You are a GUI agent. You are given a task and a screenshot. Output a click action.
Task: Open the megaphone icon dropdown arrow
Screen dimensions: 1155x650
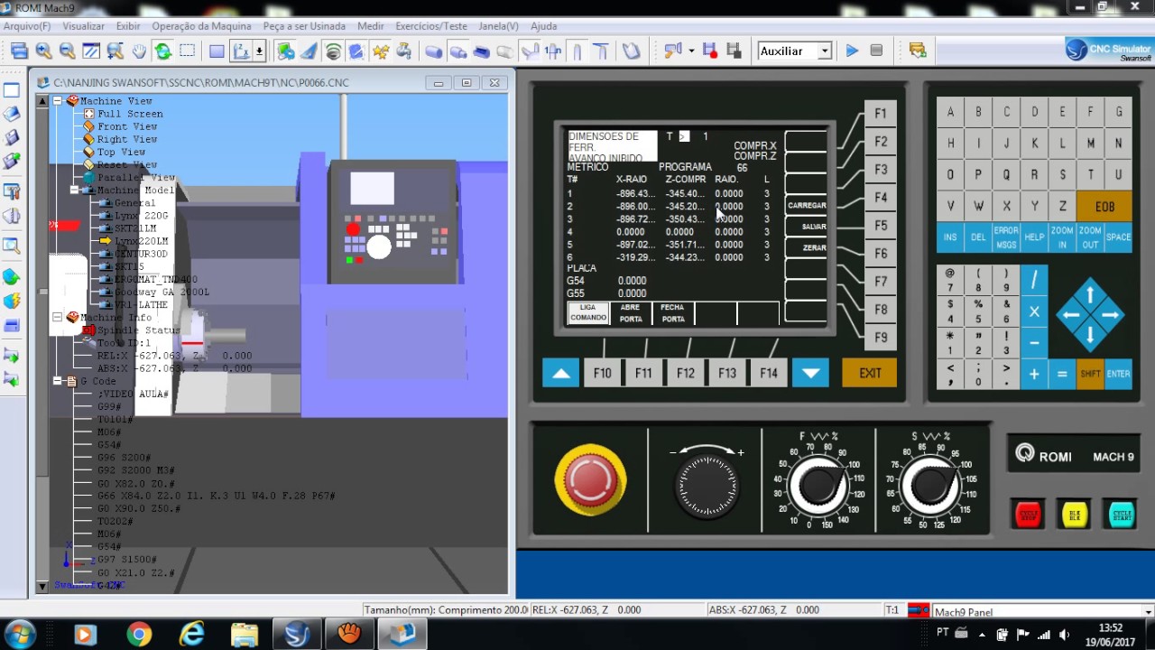pyautogui.click(x=691, y=51)
